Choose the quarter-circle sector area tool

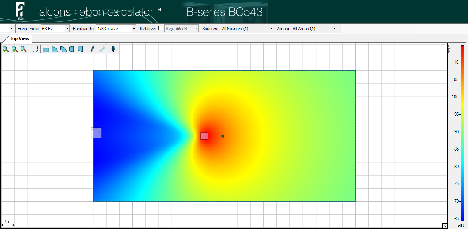click(x=55, y=50)
